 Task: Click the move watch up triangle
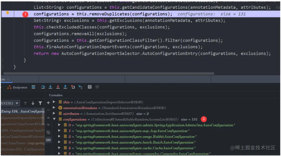[x=48, y=118]
